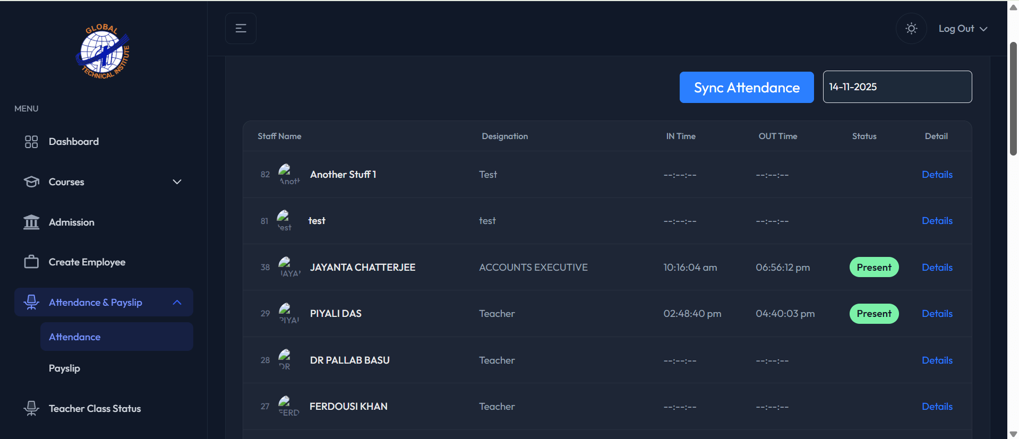Expand the Courses submenu chevron

coord(177,182)
